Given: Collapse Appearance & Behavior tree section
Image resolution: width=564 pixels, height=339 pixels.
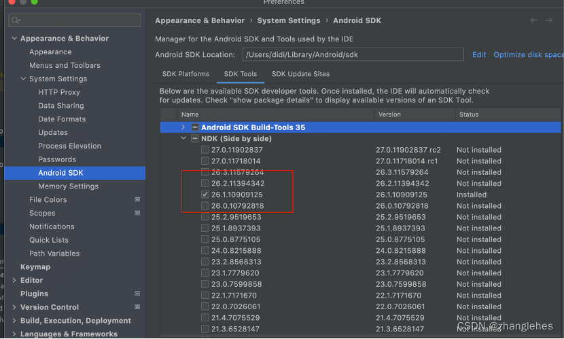Looking at the screenshot, I should pos(14,39).
